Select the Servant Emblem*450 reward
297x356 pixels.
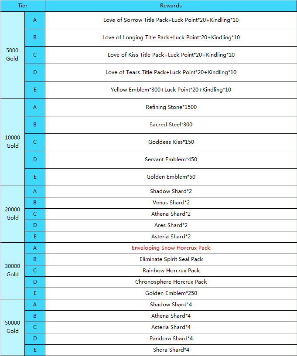pyautogui.click(x=171, y=159)
